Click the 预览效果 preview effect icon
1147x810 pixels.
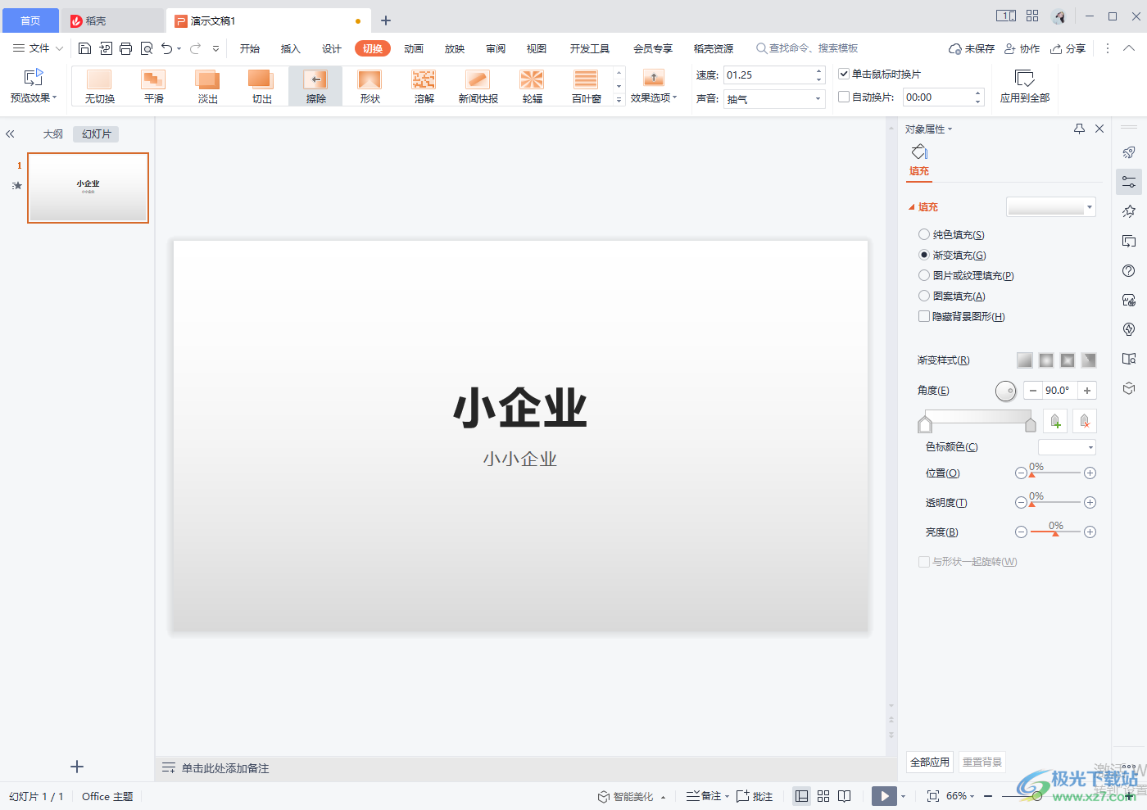coord(34,78)
